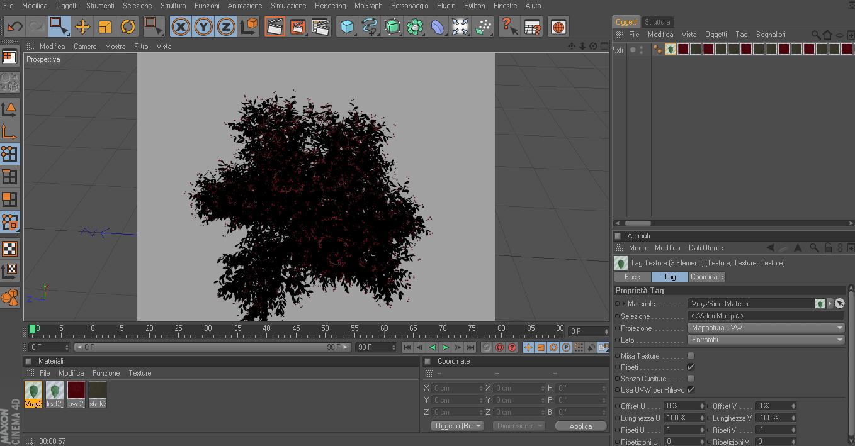Image resolution: width=855 pixels, height=446 pixels.
Task: Click the Undo arrow icon
Action: 14,27
